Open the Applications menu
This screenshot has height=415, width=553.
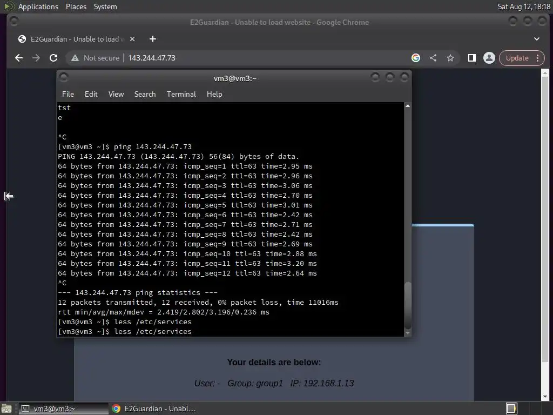[x=38, y=6]
